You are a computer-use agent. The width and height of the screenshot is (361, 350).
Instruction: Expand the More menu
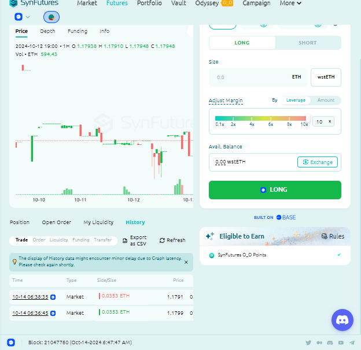point(290,3)
